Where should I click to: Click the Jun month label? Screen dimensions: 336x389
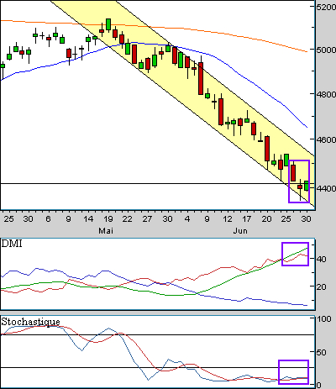(240, 231)
